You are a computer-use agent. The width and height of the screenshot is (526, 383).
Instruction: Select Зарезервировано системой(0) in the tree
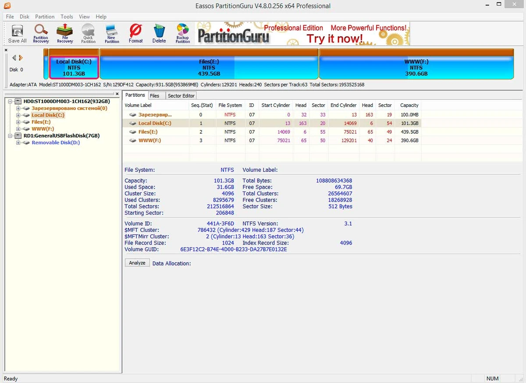click(69, 108)
